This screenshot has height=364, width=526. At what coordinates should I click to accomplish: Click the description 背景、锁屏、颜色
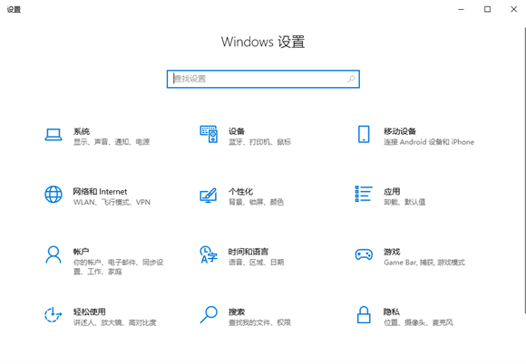(x=256, y=202)
